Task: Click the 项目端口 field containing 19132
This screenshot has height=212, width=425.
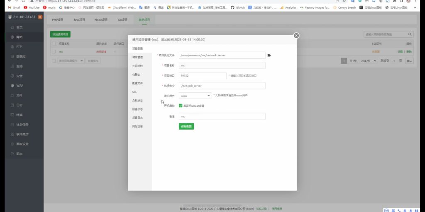Action: pos(202,76)
